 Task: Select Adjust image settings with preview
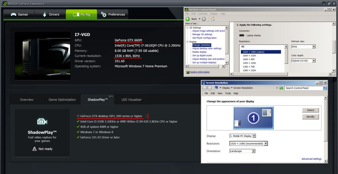tap(208, 31)
